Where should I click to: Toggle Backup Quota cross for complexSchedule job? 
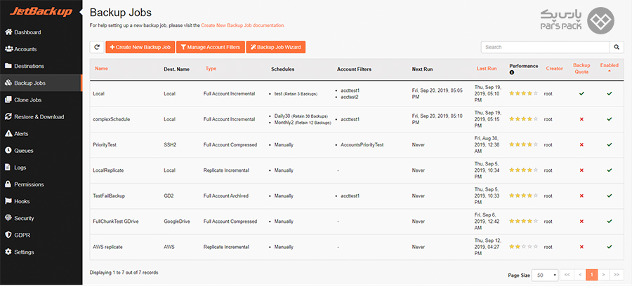pyautogui.click(x=581, y=119)
